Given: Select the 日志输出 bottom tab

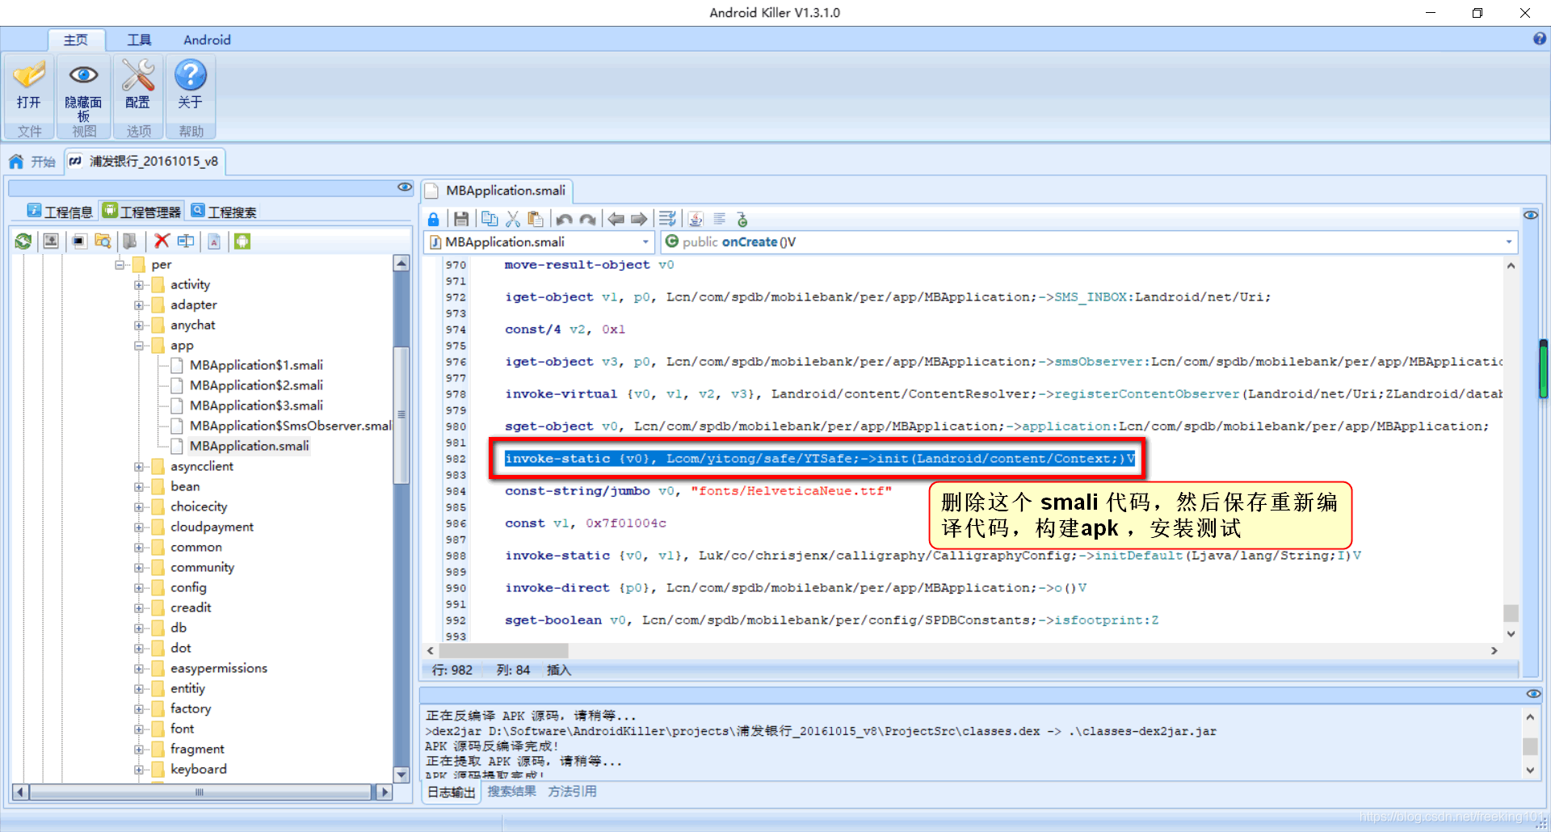Looking at the screenshot, I should [452, 792].
